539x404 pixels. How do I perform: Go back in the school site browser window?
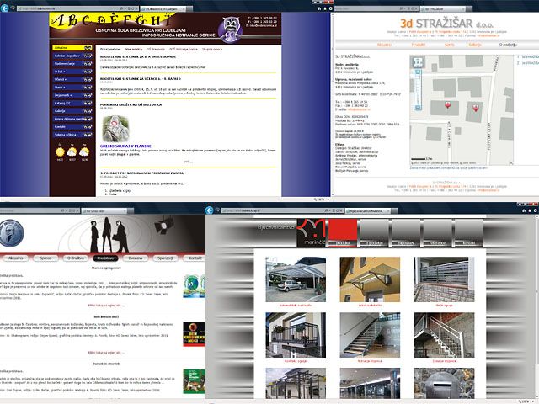tap(4, 8)
